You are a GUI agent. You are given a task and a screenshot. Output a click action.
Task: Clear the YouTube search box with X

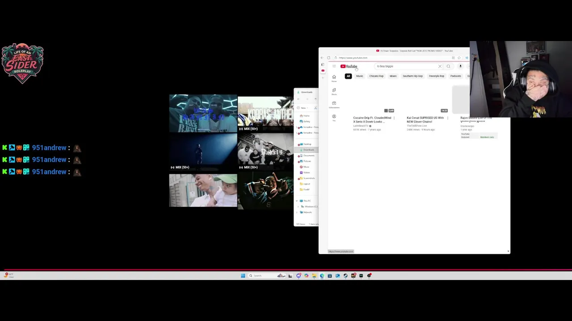440,66
